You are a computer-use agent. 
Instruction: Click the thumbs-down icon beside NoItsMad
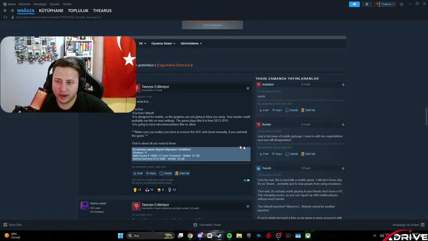click(x=258, y=85)
